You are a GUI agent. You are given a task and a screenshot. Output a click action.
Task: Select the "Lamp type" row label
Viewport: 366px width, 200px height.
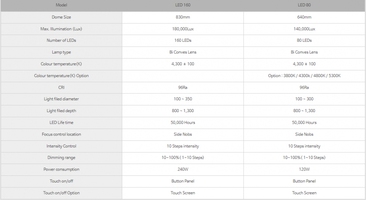click(61, 52)
